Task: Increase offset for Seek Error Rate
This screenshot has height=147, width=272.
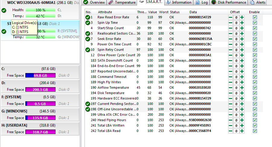Action: (x=242, y=39)
